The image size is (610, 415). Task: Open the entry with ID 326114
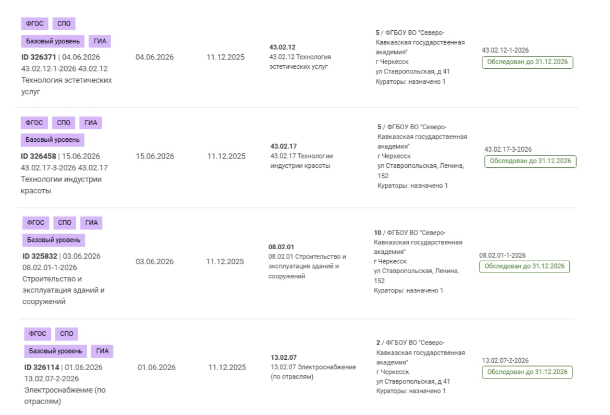click(x=42, y=367)
